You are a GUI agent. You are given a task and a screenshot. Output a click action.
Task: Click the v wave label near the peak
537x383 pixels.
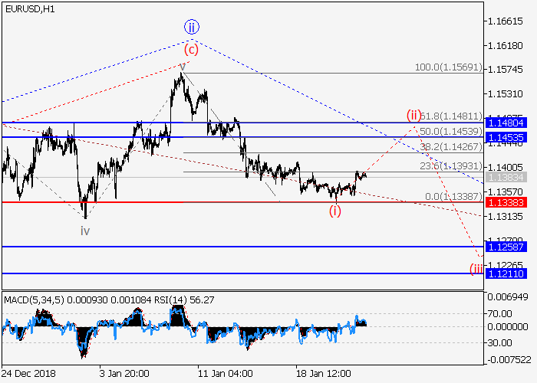pos(183,67)
